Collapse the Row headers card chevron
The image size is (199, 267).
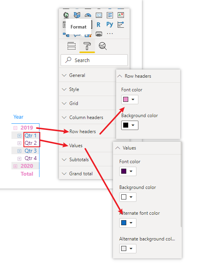click(120, 76)
